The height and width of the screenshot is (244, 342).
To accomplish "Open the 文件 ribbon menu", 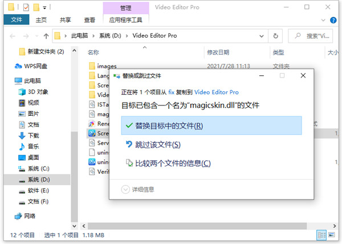I will 17,19.
